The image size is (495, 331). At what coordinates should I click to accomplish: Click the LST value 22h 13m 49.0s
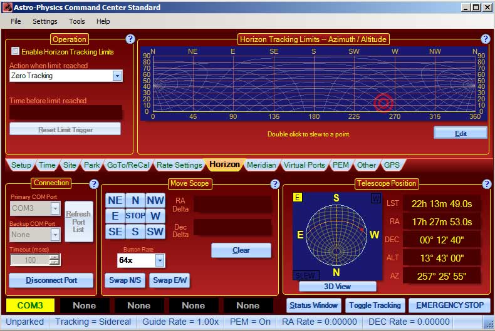tap(442, 204)
